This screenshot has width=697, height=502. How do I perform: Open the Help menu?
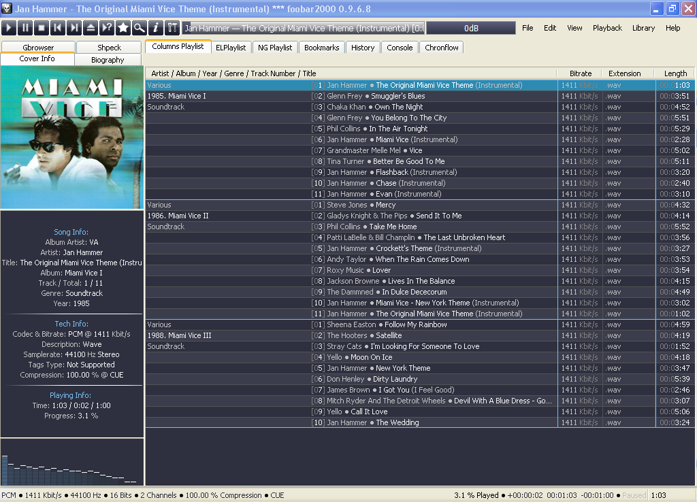point(672,28)
